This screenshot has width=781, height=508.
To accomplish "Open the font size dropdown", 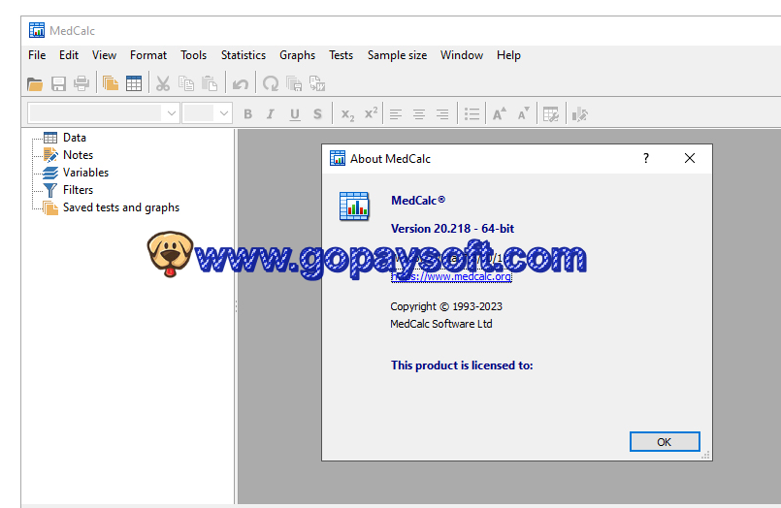I will click(x=224, y=113).
